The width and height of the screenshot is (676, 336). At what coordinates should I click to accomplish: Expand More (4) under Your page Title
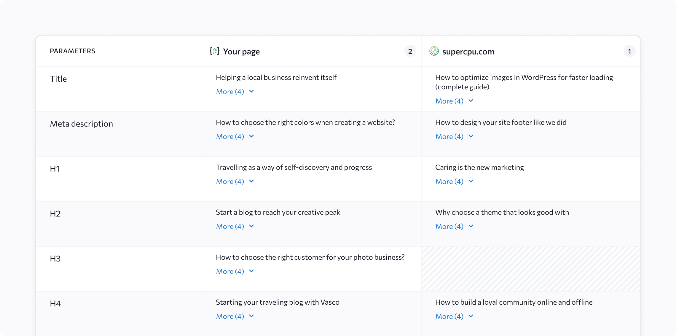[x=230, y=91]
